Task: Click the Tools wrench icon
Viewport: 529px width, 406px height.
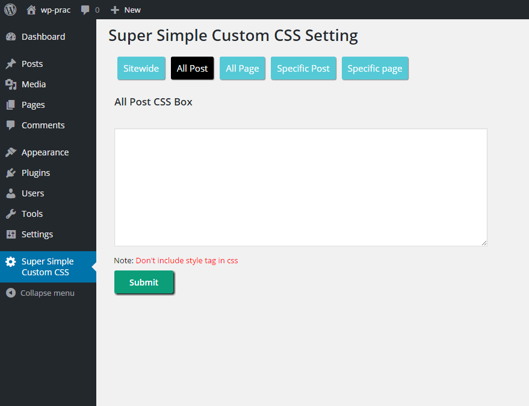Action: 11,214
